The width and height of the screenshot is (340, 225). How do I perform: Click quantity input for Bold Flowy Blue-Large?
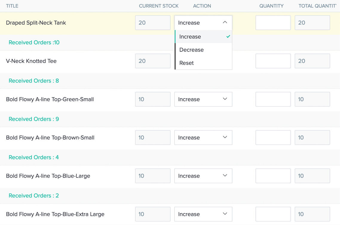[x=273, y=176]
